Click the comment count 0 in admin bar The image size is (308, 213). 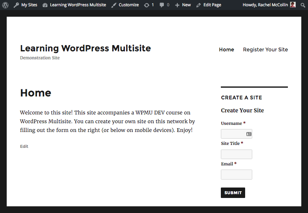[168, 5]
